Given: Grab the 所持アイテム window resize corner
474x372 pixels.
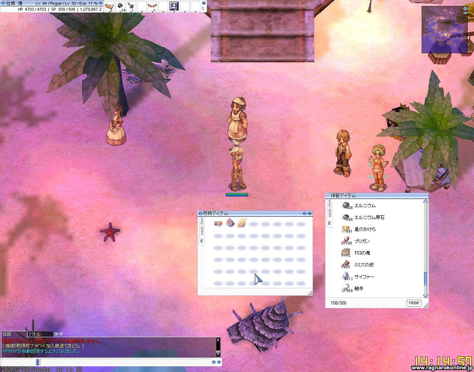Looking at the screenshot, I should point(310,293).
